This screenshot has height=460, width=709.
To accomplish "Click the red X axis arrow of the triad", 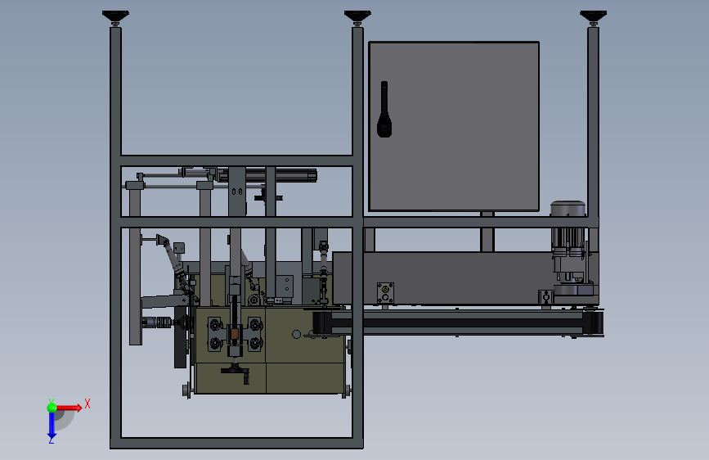I will pos(70,408).
